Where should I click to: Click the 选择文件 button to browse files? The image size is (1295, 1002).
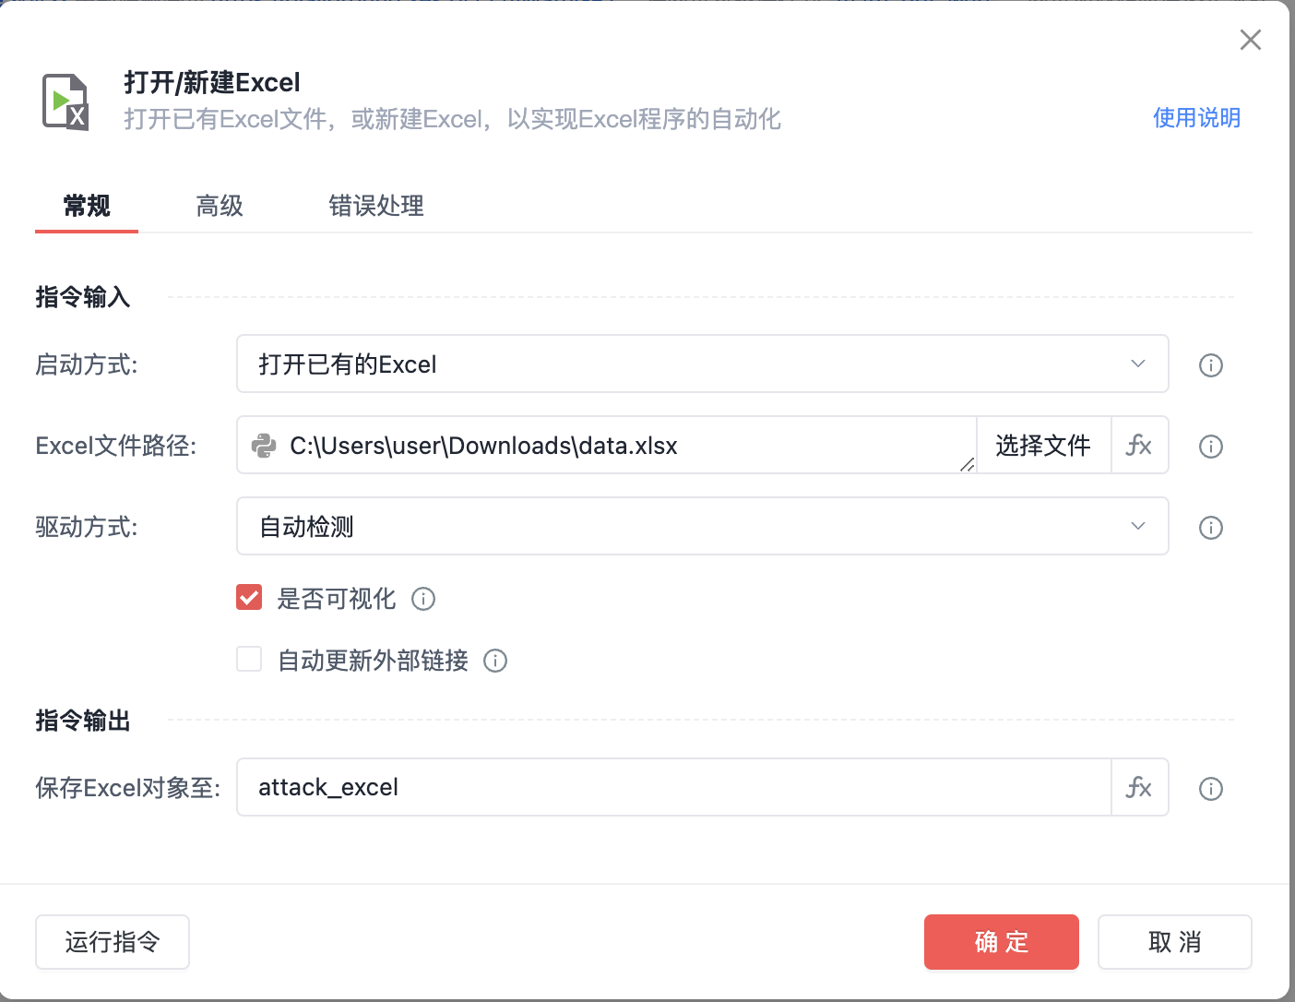pos(1043,445)
